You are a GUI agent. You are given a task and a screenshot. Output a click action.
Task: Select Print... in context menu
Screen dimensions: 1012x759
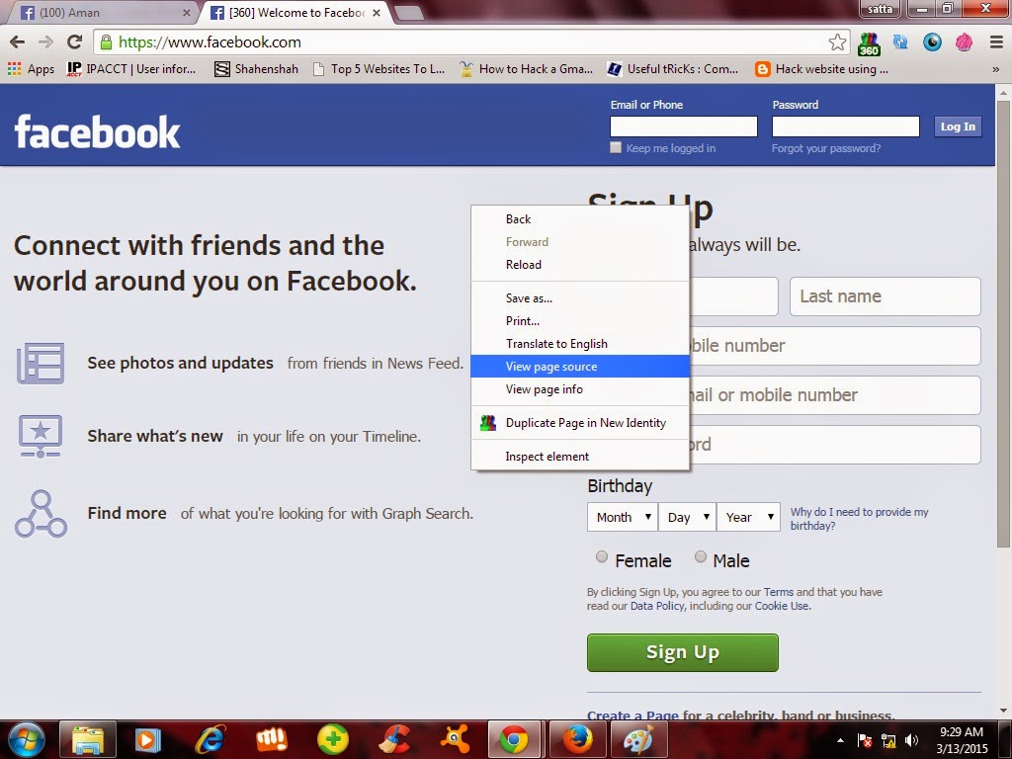(580, 321)
